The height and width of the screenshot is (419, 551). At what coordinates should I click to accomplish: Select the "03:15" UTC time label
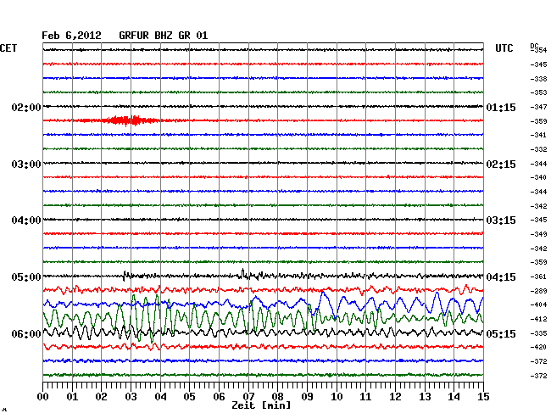click(501, 221)
